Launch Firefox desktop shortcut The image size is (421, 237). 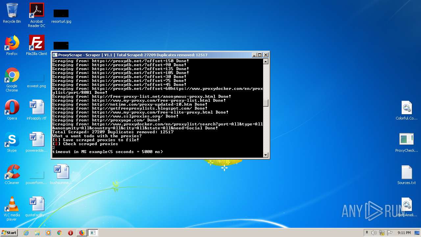12,45
